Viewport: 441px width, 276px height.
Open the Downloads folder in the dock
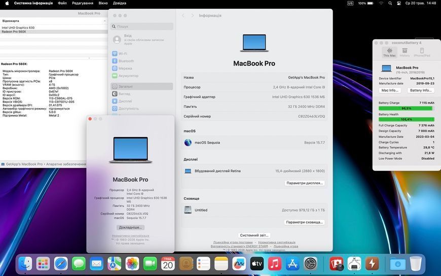click(398, 264)
